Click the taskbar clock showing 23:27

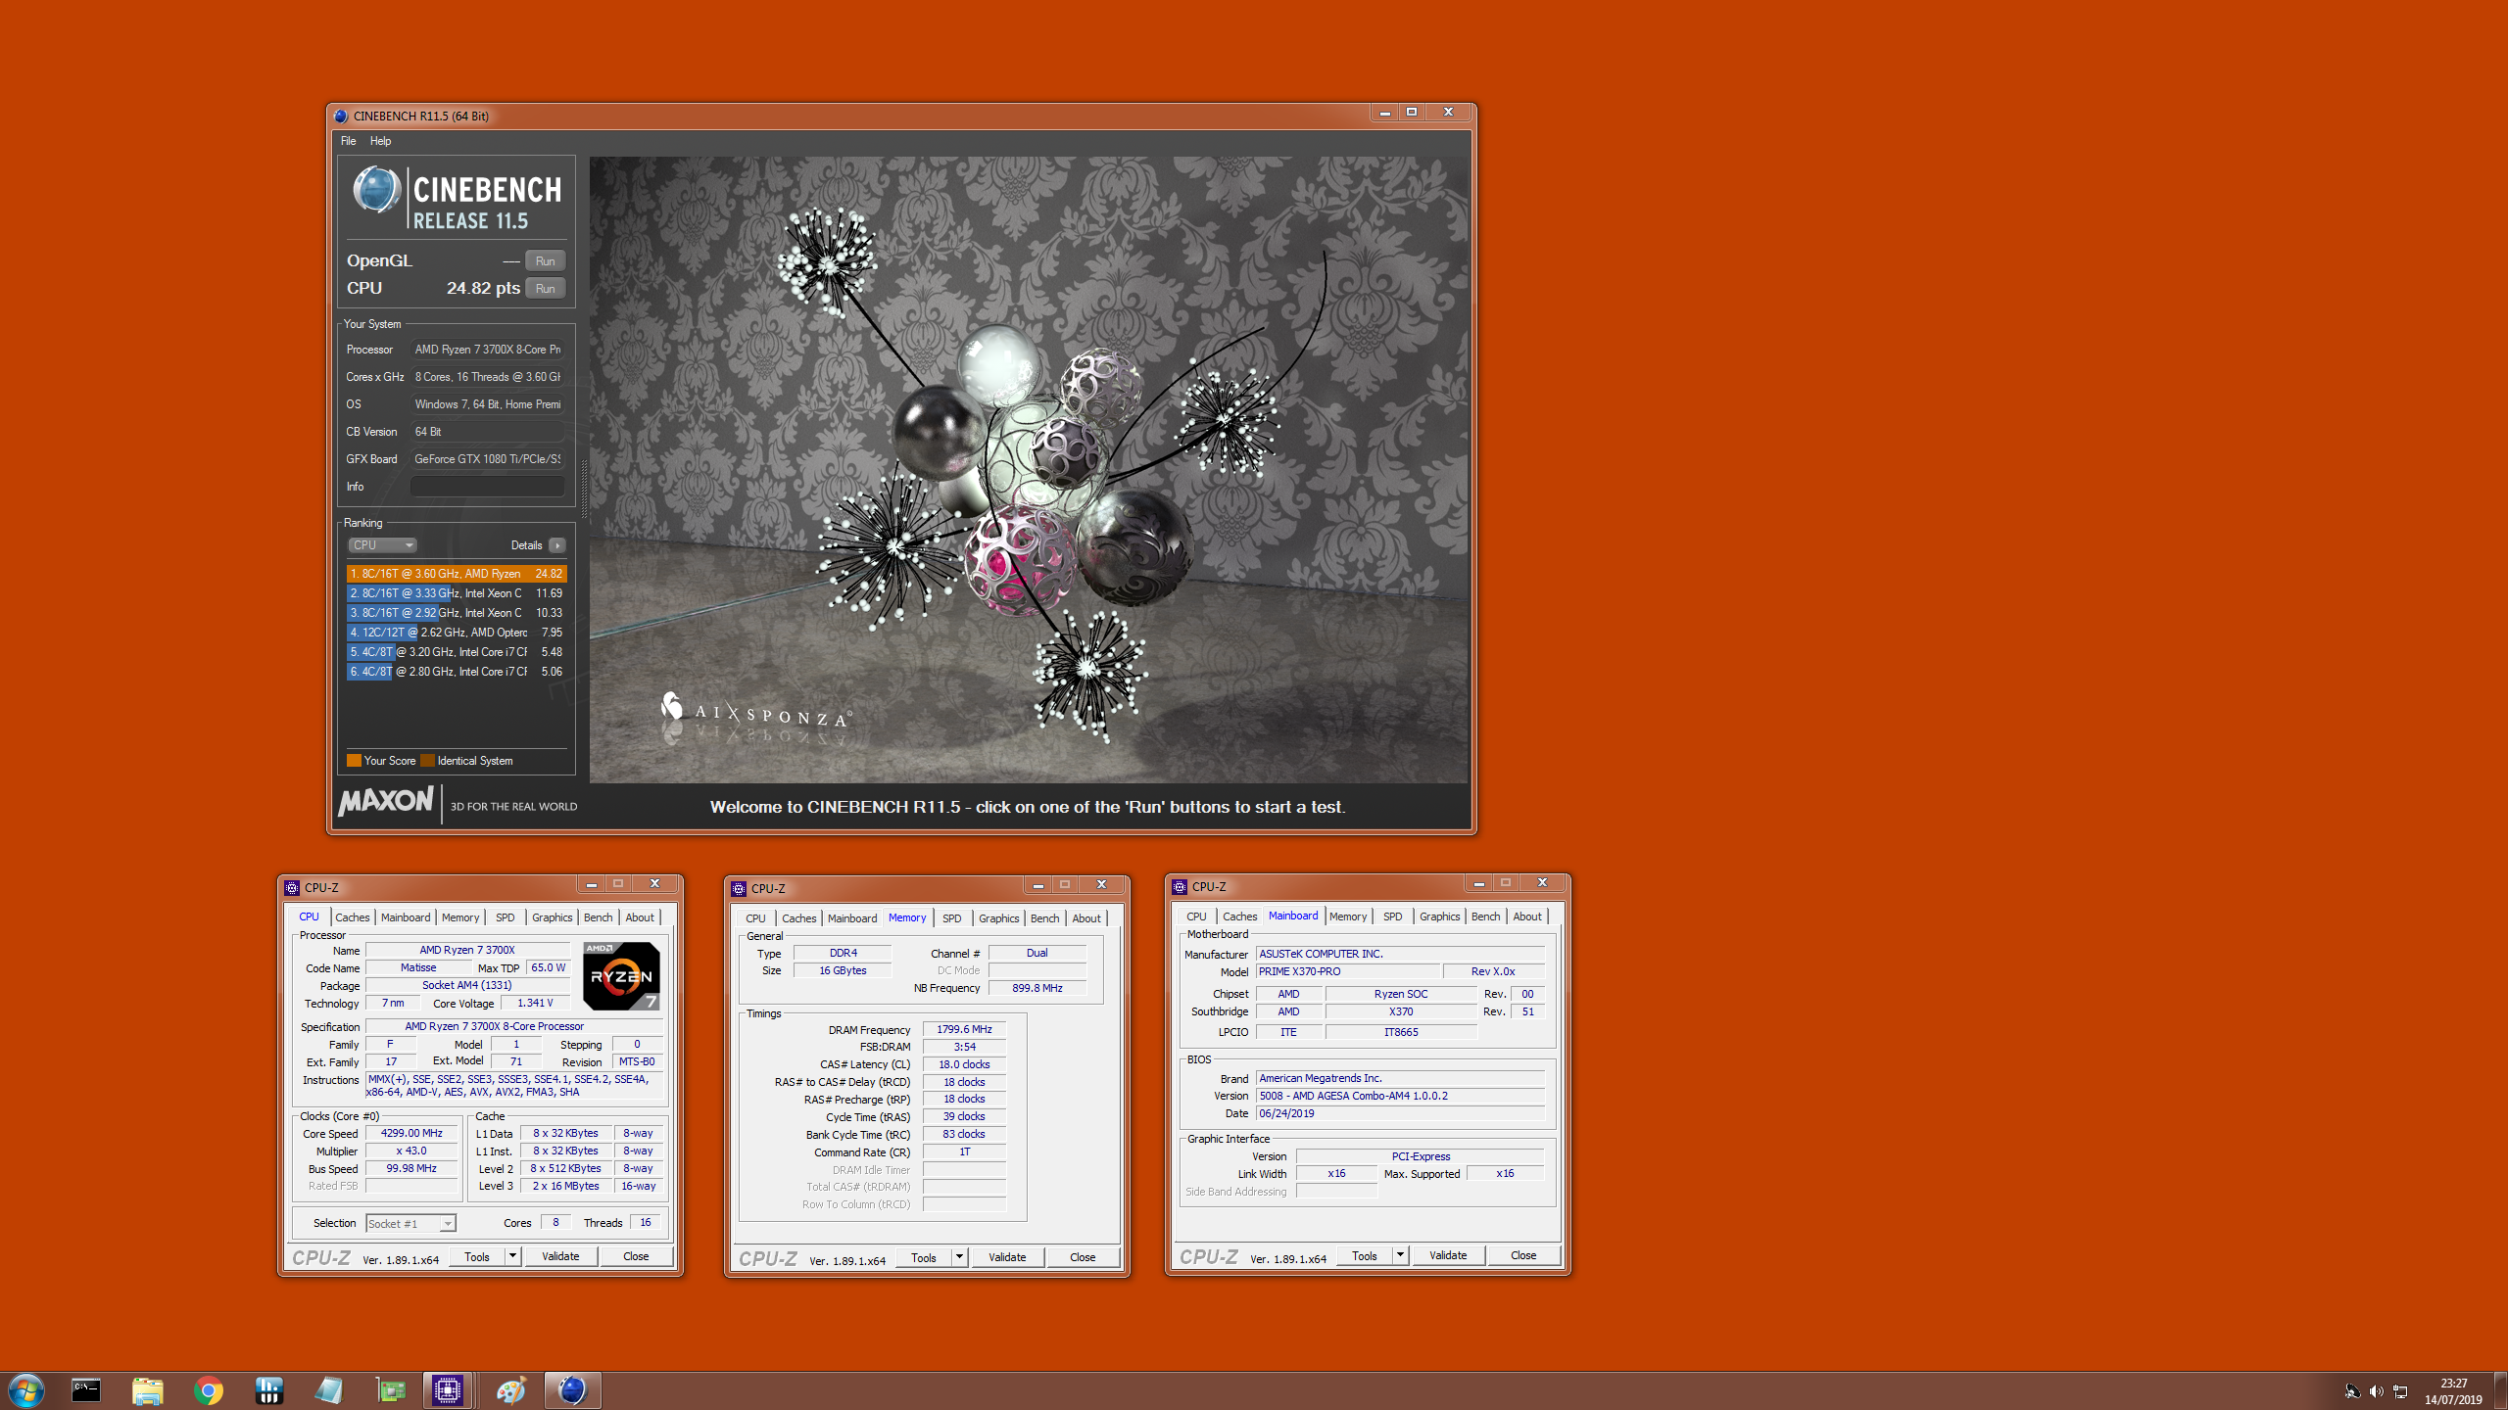(2453, 1391)
